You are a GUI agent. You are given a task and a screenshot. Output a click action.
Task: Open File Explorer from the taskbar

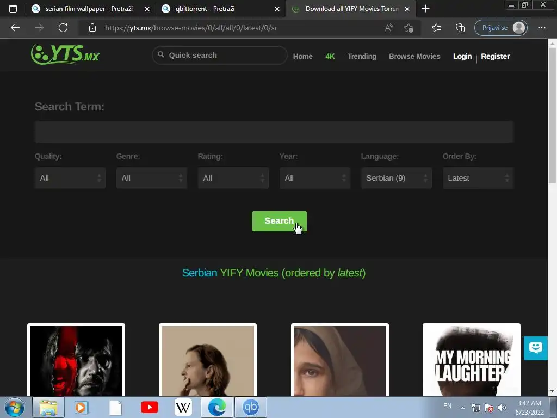48,407
